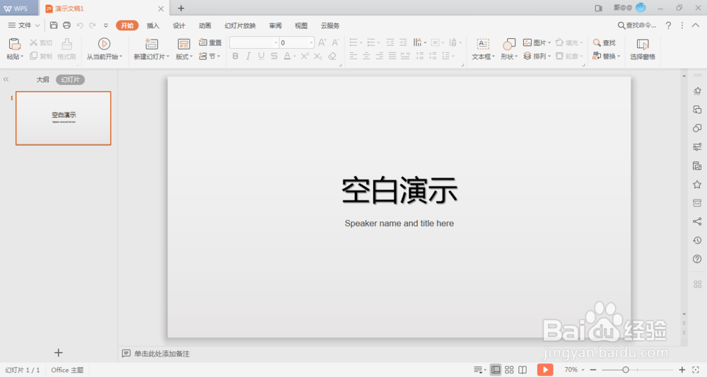This screenshot has width=707, height=377.
Task: Click the Undo arrow icon
Action: (80, 25)
